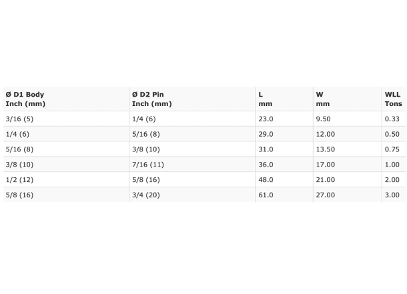Click the 3.00 WLL tons value
407x294 pixels.
pyautogui.click(x=392, y=195)
